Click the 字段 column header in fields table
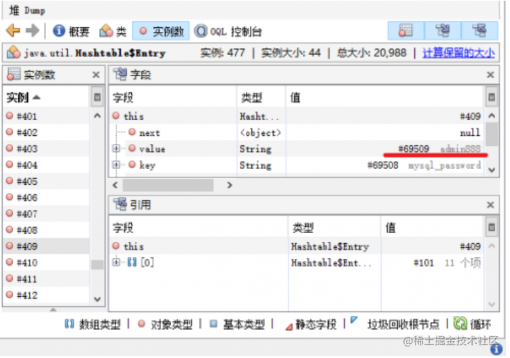Screen dimensions: 510x358 [x=172, y=97]
